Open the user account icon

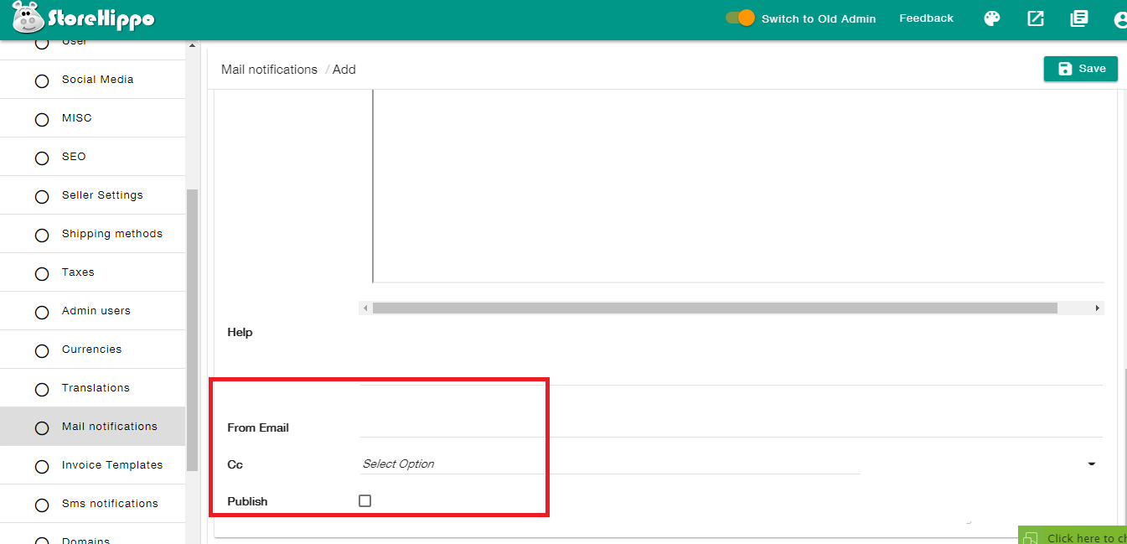click(x=1120, y=18)
